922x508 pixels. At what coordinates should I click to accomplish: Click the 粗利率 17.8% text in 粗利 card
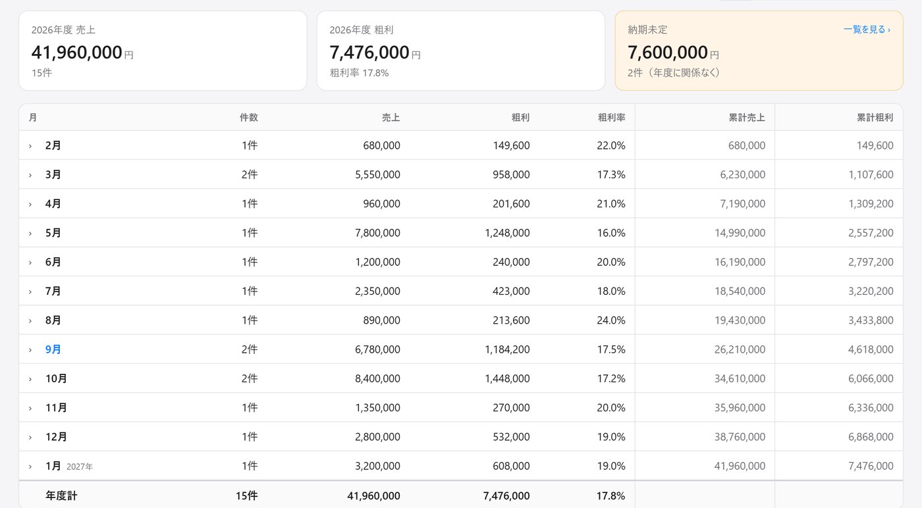[x=359, y=72]
